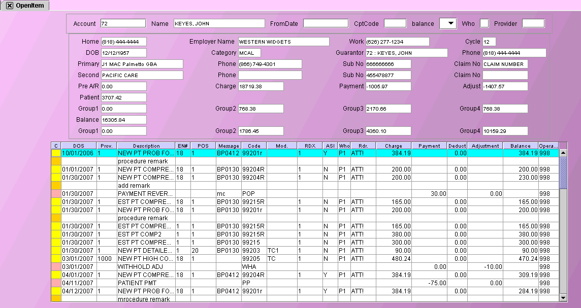Click the table scrollbar's down arrow button
The image size is (581, 308).
tap(563, 298)
